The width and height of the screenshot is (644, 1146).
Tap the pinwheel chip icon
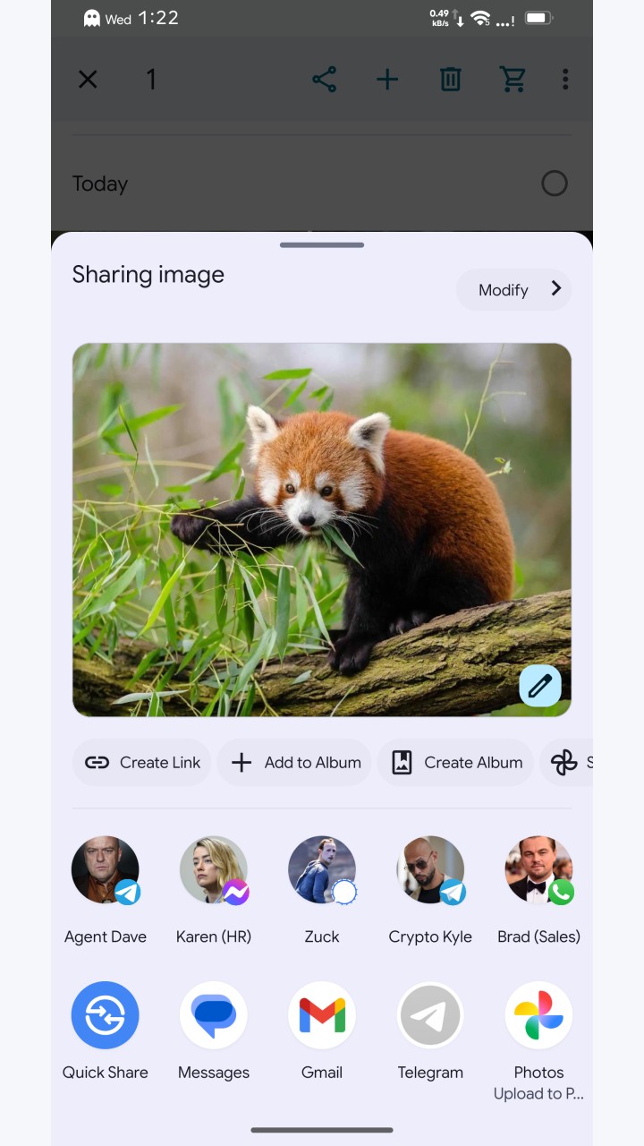pyautogui.click(x=564, y=763)
